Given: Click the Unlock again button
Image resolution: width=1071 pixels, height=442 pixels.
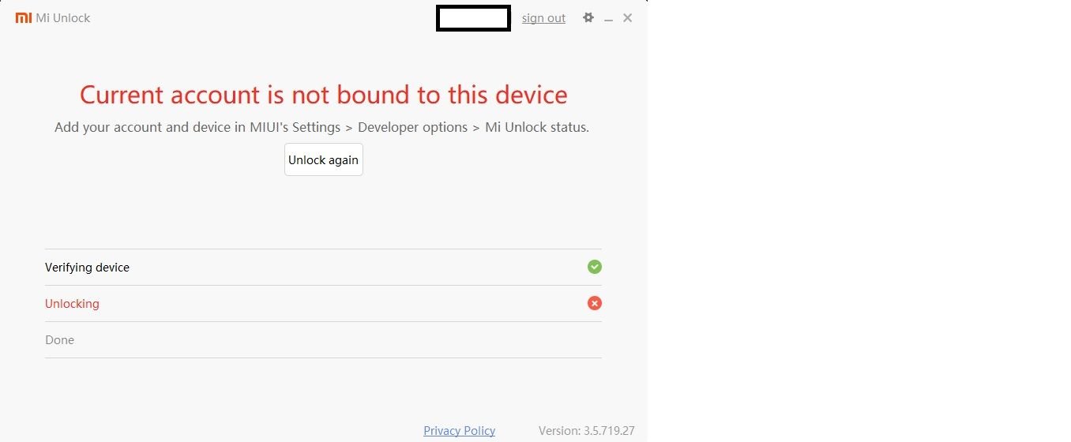Looking at the screenshot, I should click(324, 159).
